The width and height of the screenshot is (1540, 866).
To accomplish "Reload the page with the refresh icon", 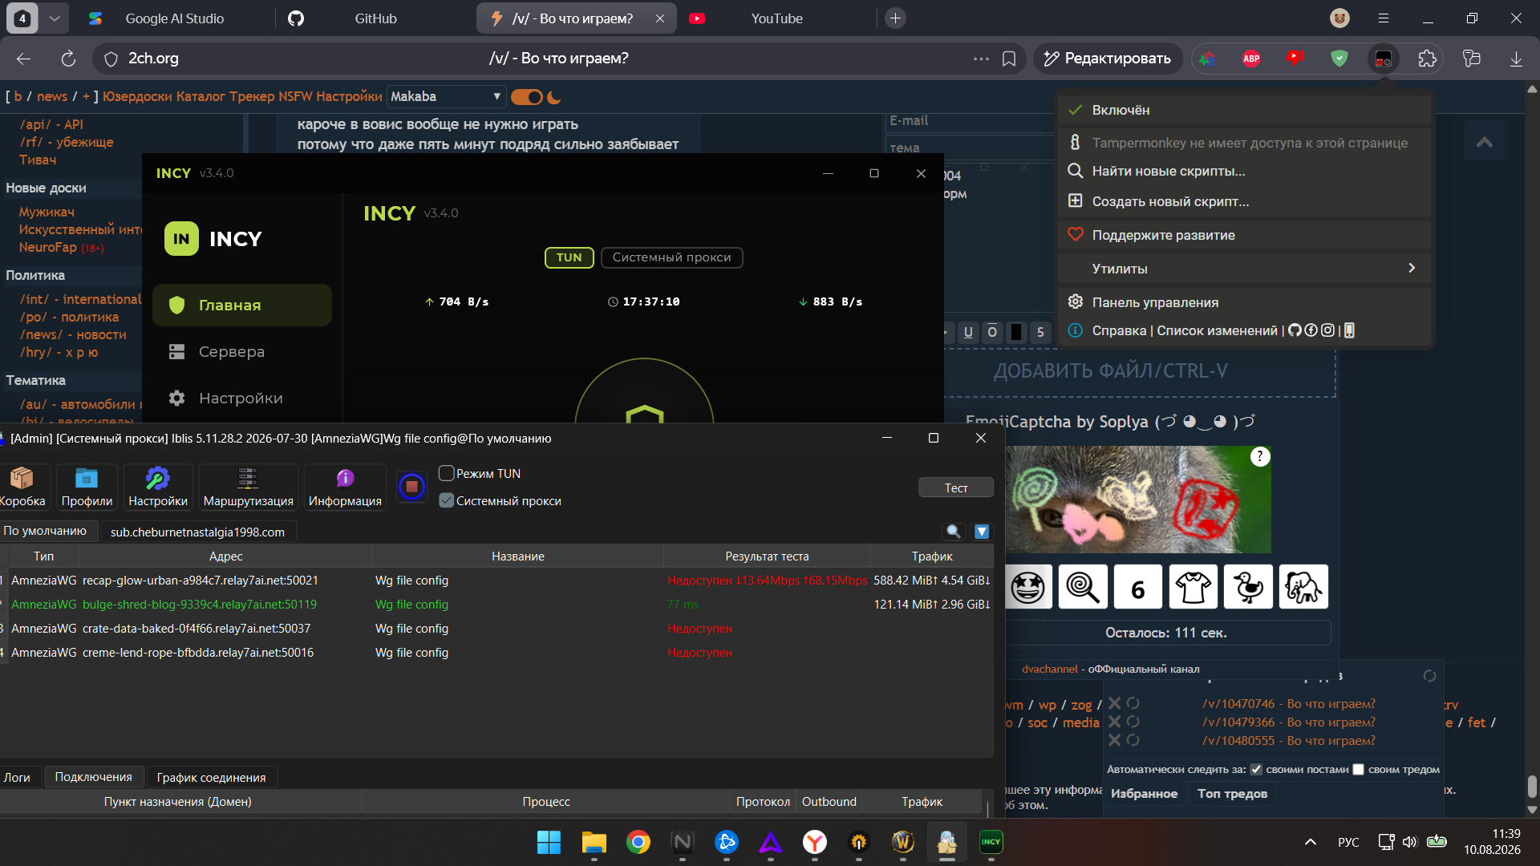I will (x=68, y=59).
